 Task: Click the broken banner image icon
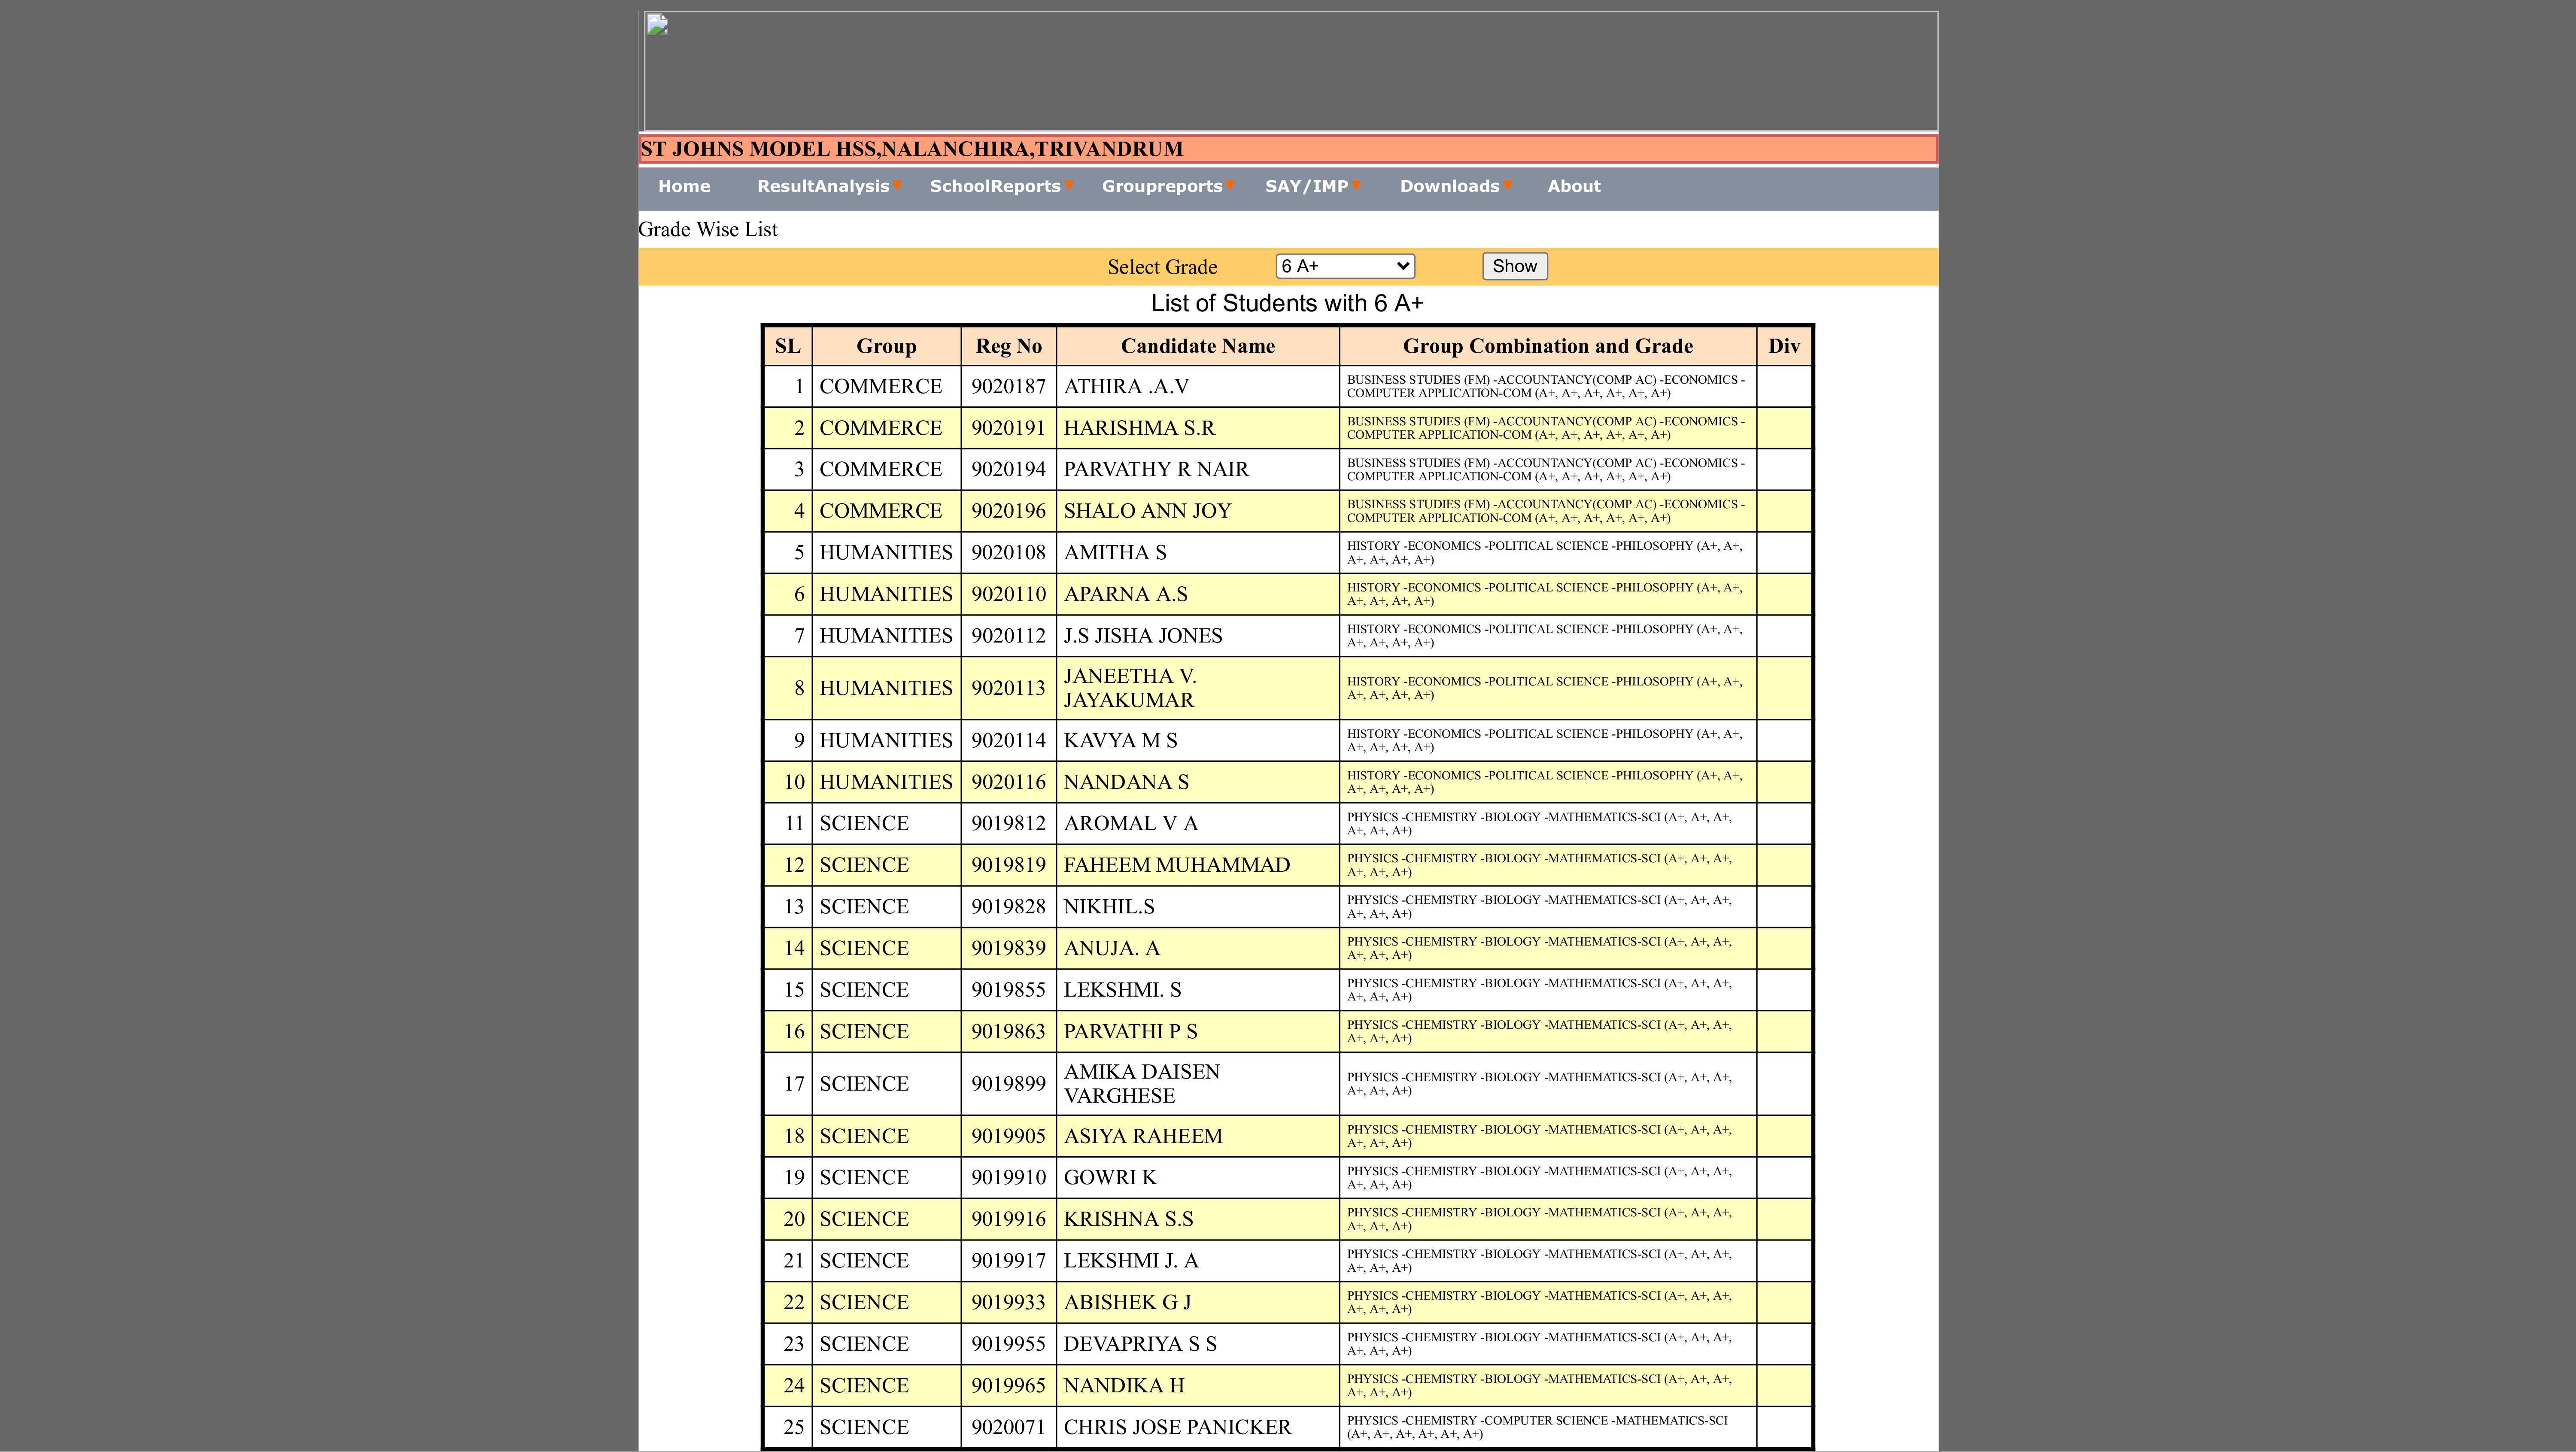(x=657, y=25)
